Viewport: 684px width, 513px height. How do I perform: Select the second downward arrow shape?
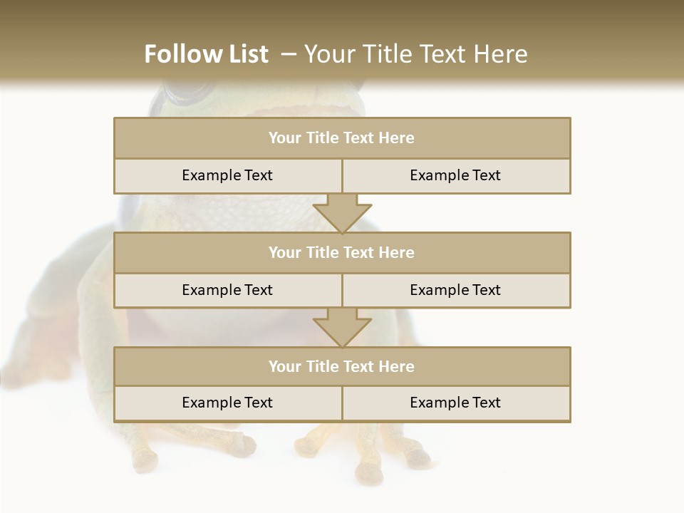[343, 328]
